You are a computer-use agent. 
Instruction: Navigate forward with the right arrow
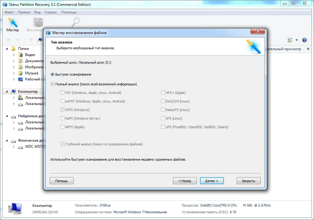tap(17, 40)
